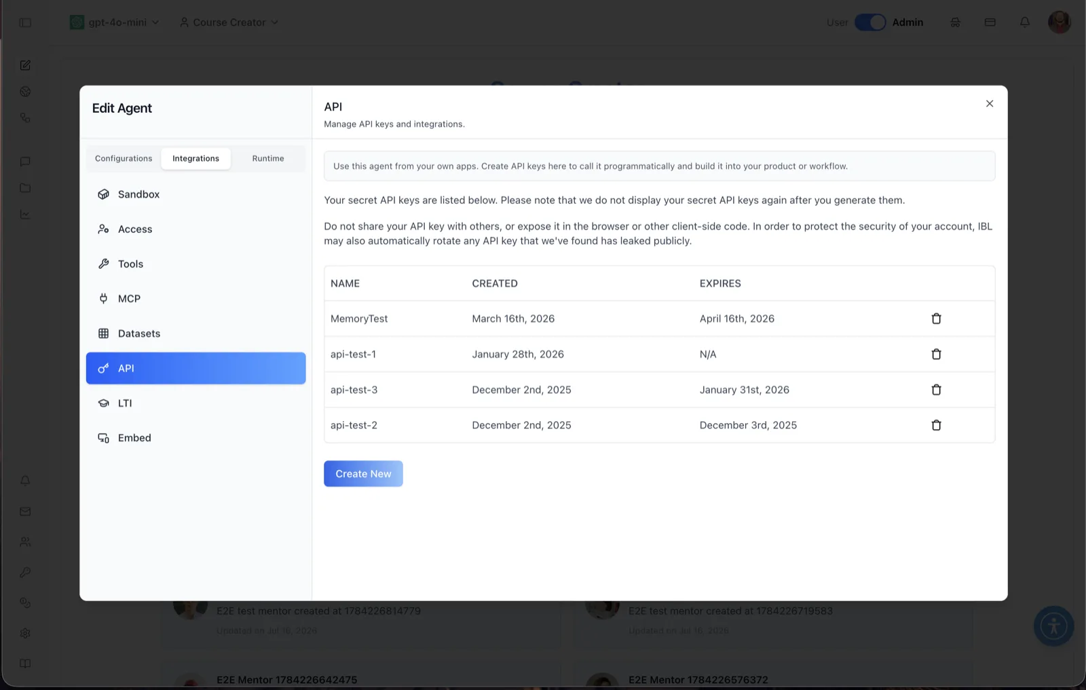Delete the MemoryTest API key

click(x=936, y=319)
